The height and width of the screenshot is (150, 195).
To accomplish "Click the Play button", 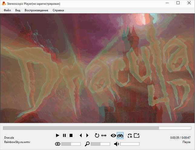I will (58, 135).
